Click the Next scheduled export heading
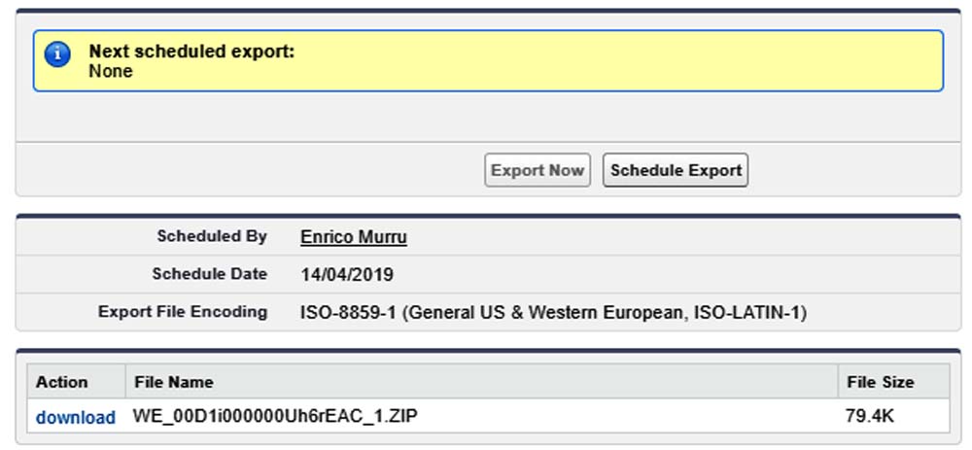972x450 pixels. (x=191, y=52)
